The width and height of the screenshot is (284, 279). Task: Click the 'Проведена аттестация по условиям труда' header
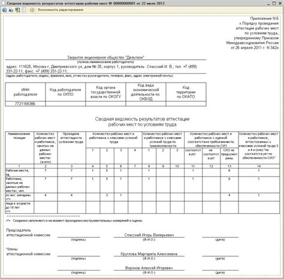pos(71,148)
